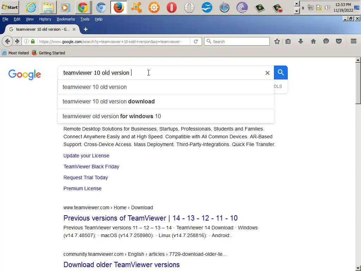This screenshot has height=271, width=361.
Task: Launch Windows Media Player from the taskbar
Action: coord(65,7)
